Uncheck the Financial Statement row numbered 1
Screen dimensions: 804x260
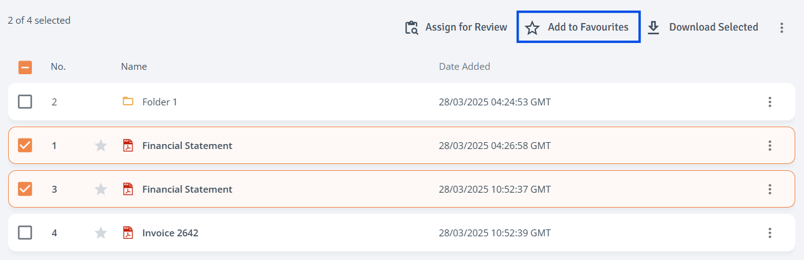[x=25, y=145]
